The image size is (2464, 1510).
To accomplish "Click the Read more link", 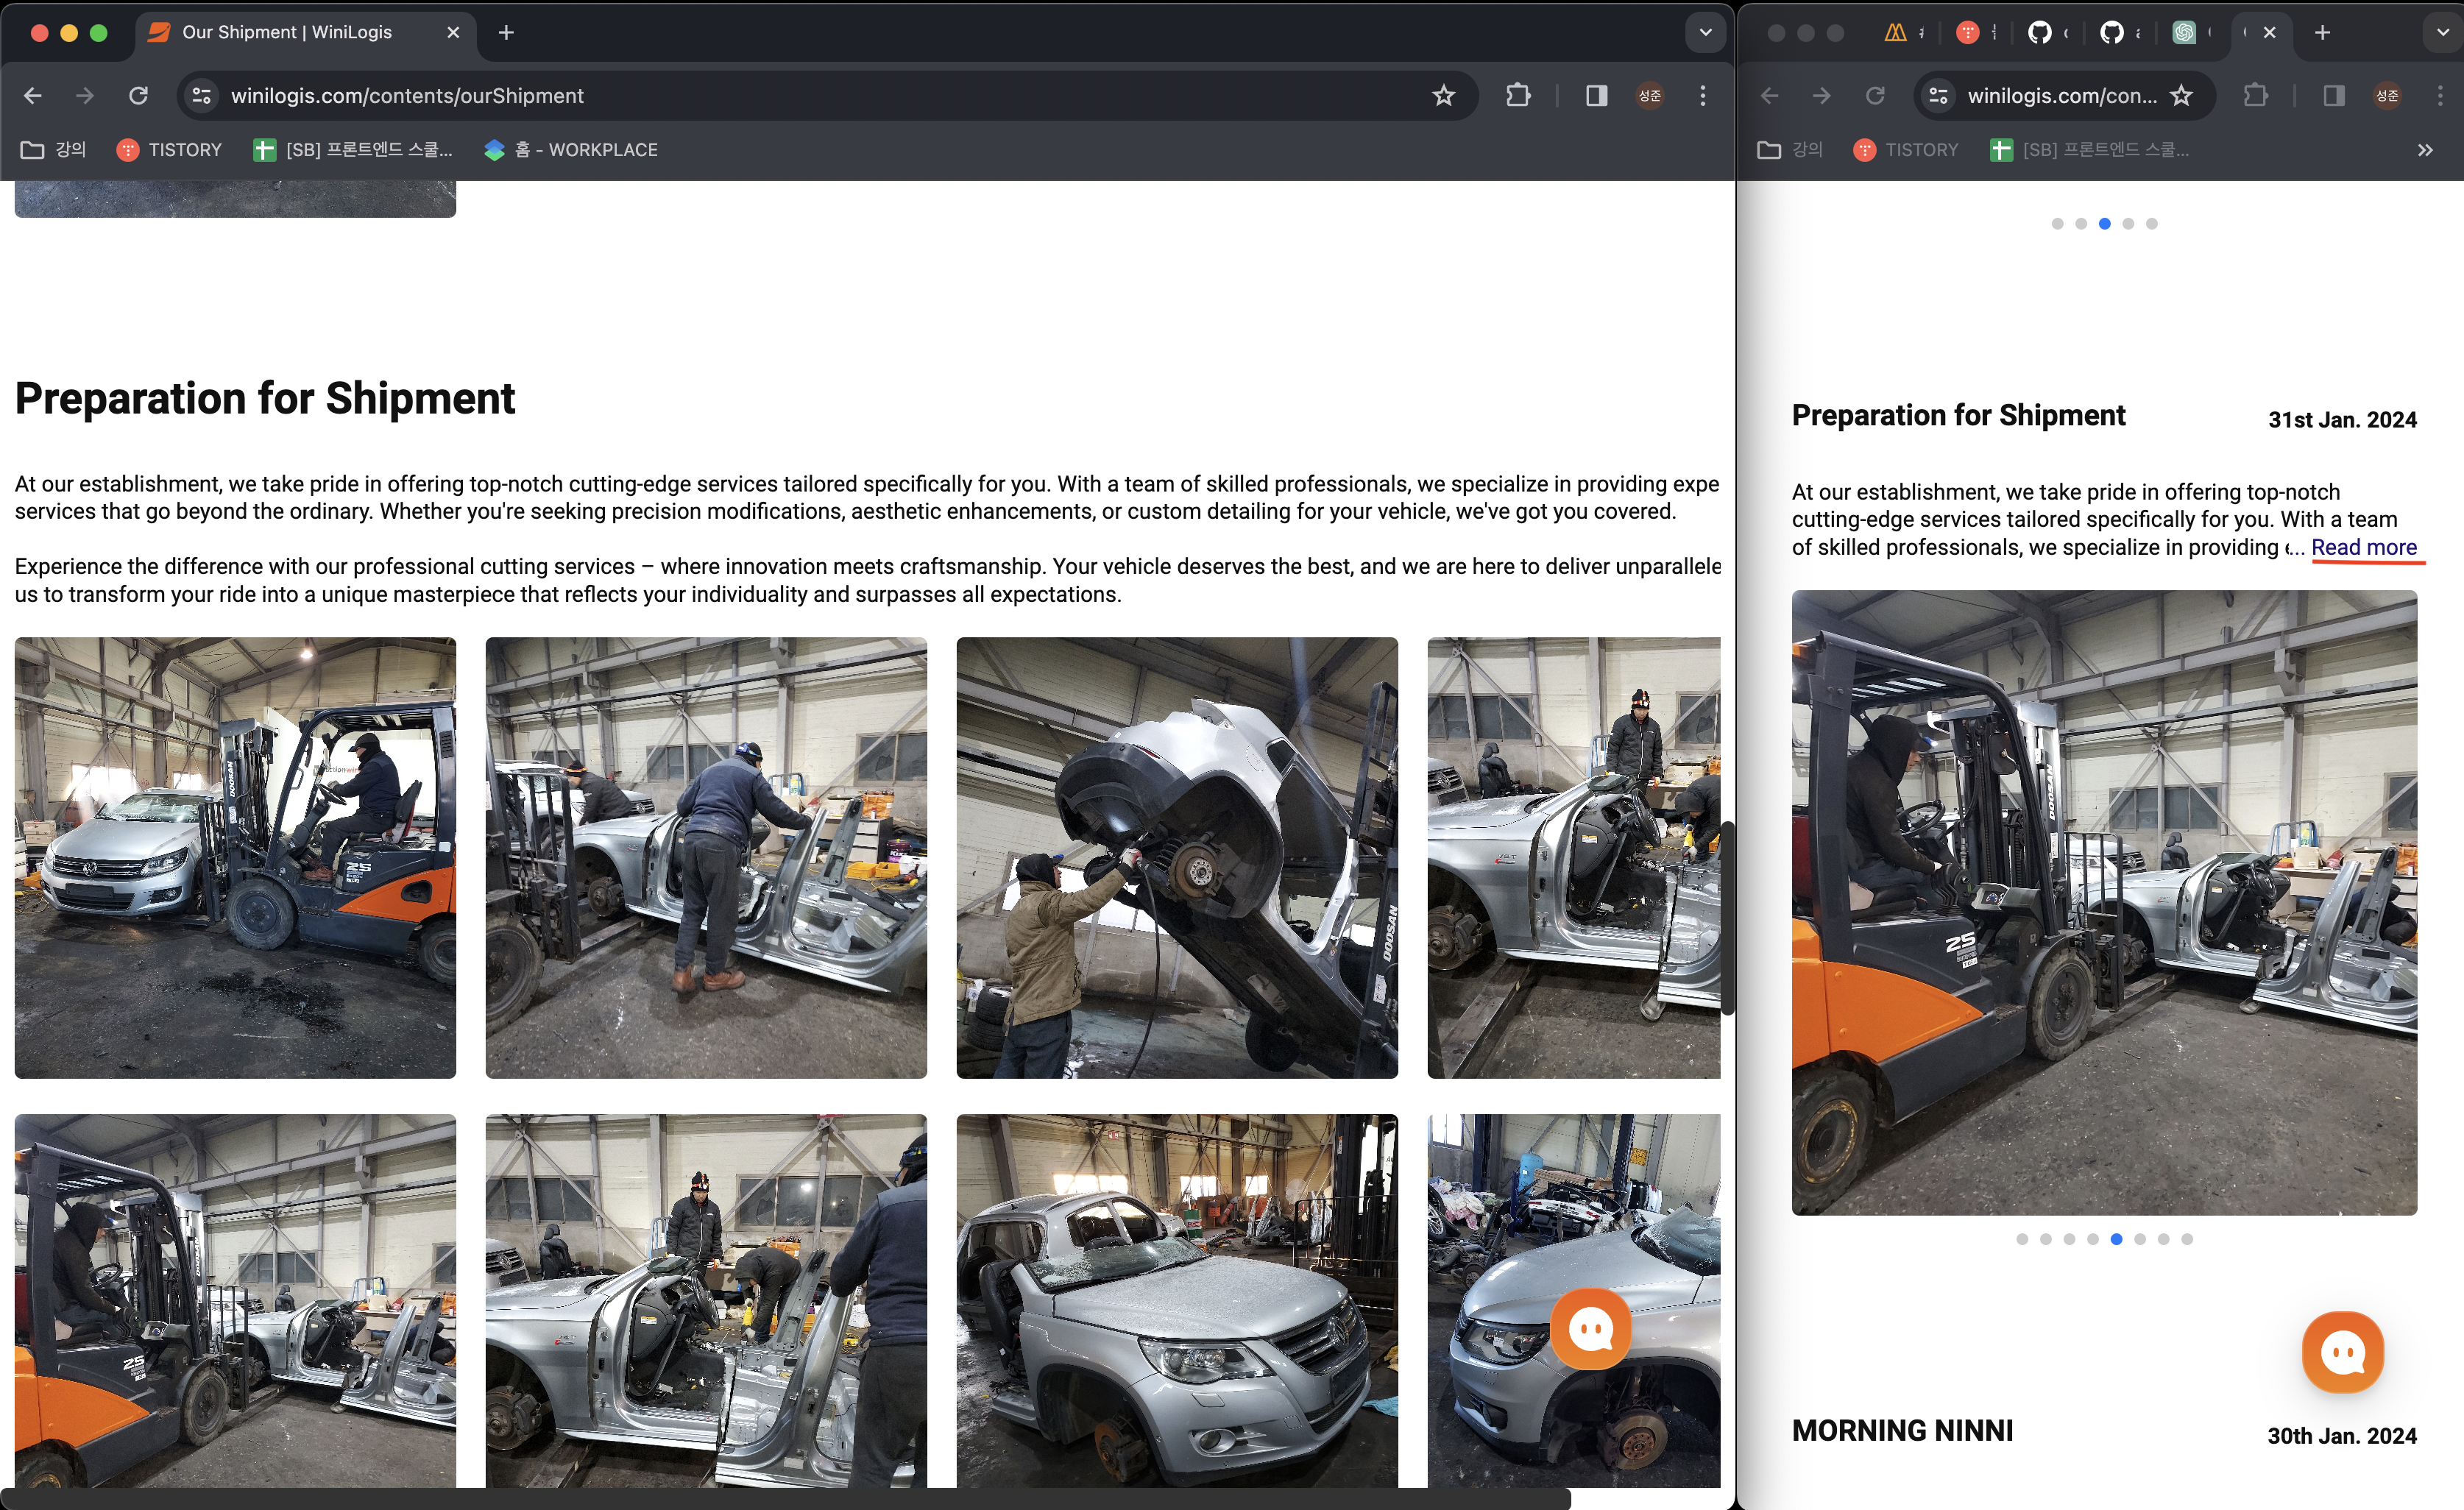I will point(2363,547).
